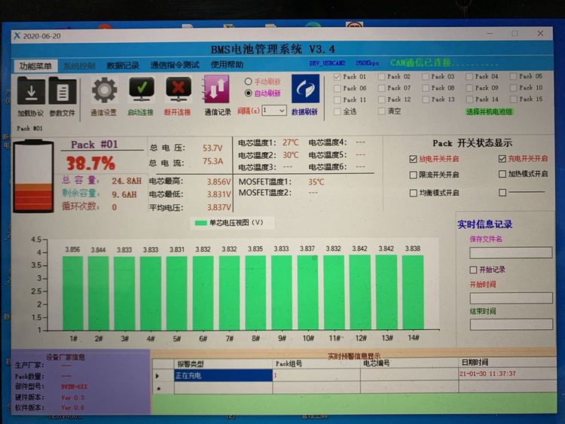Select 自动刷新 auto refresh radio button
565x424 pixels.
[248, 93]
